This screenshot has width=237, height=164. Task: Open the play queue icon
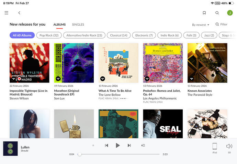[x=143, y=146]
